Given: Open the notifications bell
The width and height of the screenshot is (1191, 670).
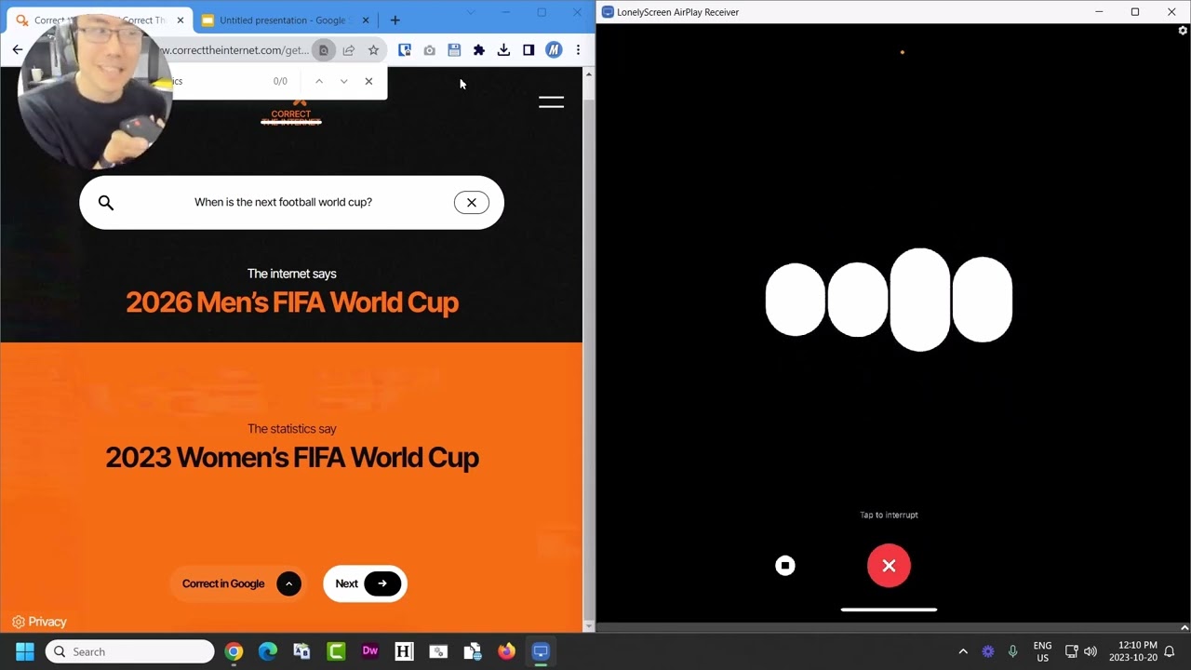Looking at the screenshot, I should click(1170, 651).
